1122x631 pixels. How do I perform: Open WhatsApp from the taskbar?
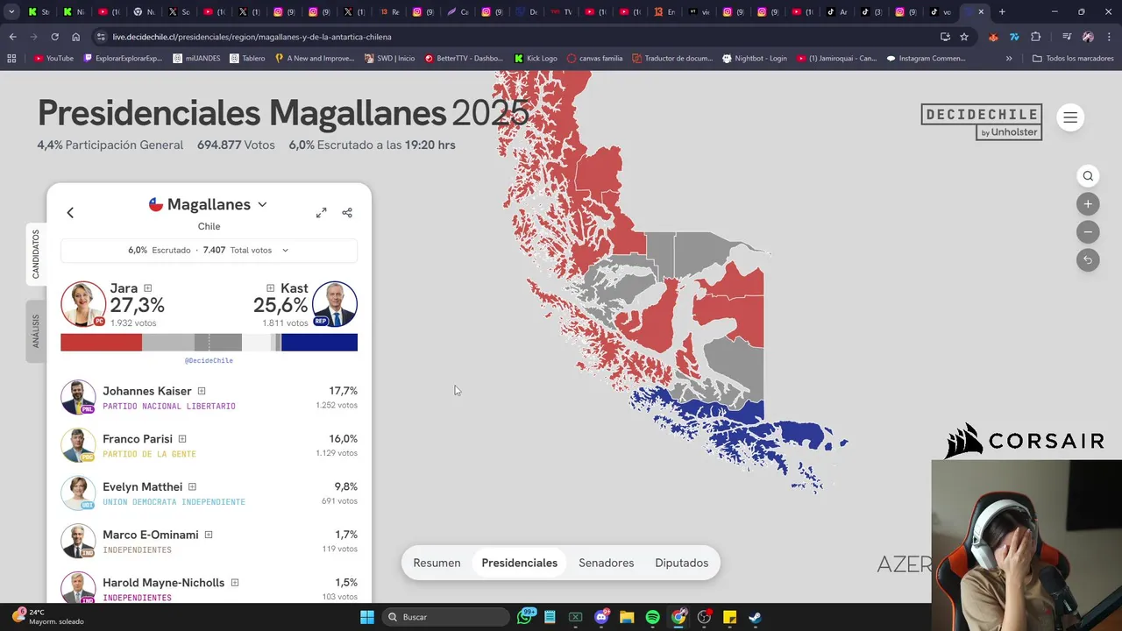click(x=525, y=617)
